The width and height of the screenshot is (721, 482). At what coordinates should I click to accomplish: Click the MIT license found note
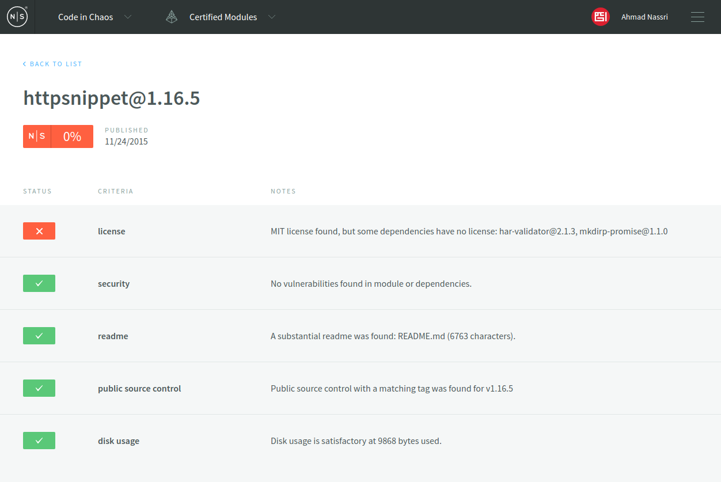pyautogui.click(x=469, y=231)
